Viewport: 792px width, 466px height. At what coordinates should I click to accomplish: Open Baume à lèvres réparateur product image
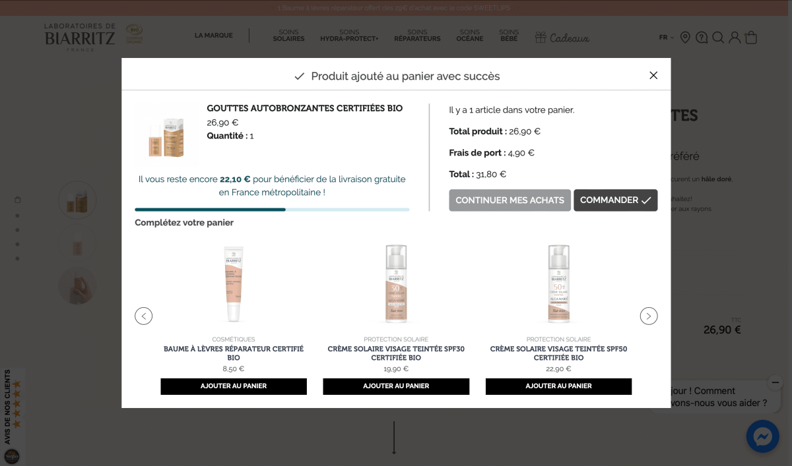click(x=234, y=284)
